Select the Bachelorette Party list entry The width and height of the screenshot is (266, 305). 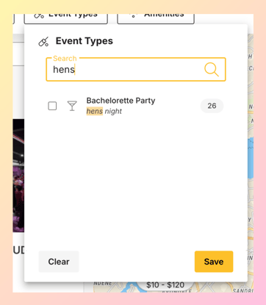[x=135, y=106]
